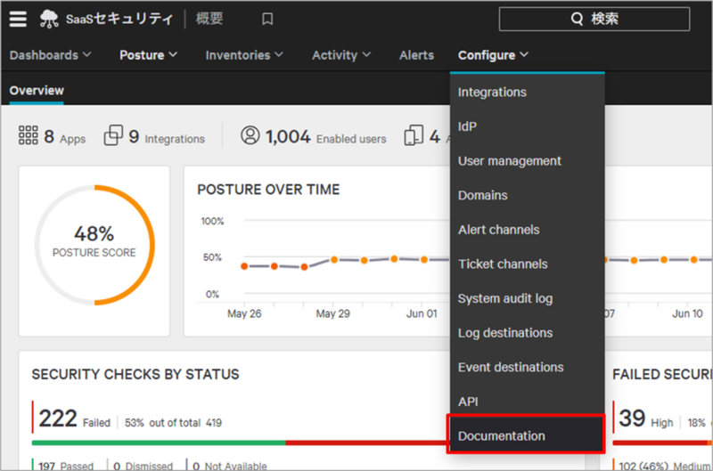Open Documentation from Configure menu

pos(527,435)
